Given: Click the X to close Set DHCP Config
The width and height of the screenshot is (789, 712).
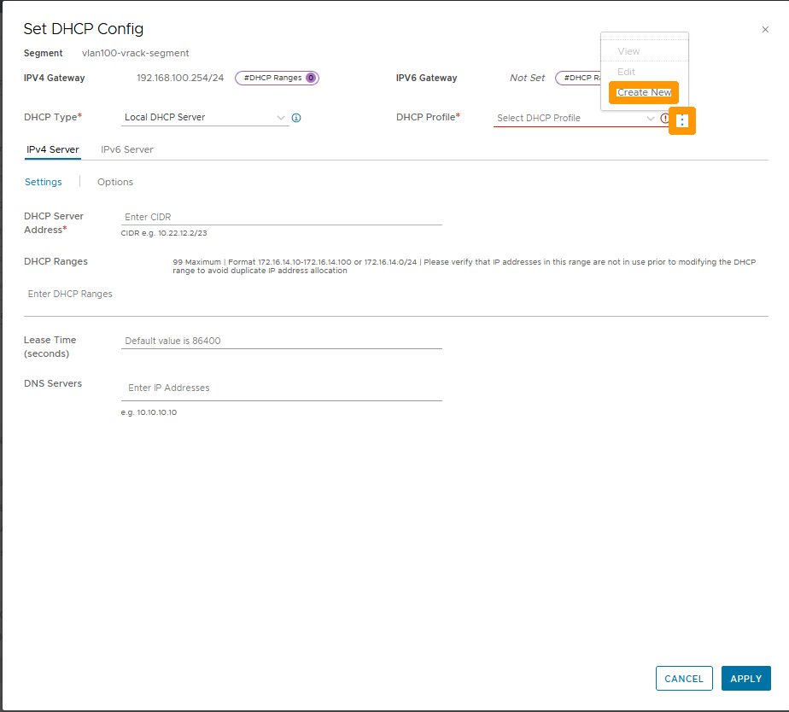Looking at the screenshot, I should pos(765,29).
